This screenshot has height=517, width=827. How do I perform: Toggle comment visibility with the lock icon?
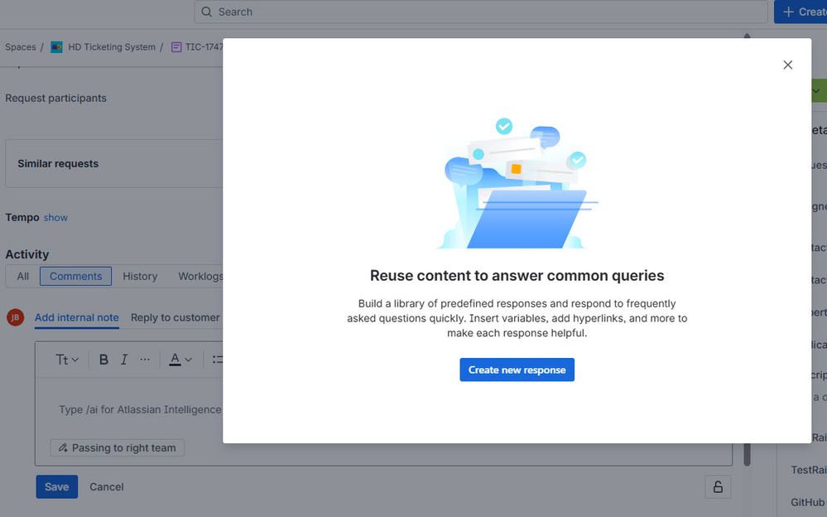[x=717, y=486]
